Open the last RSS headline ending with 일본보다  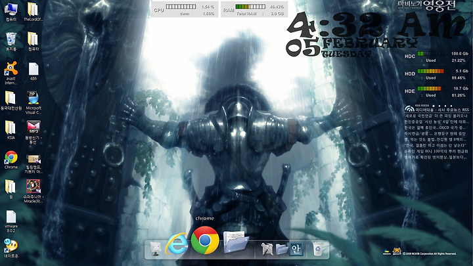click(436, 157)
